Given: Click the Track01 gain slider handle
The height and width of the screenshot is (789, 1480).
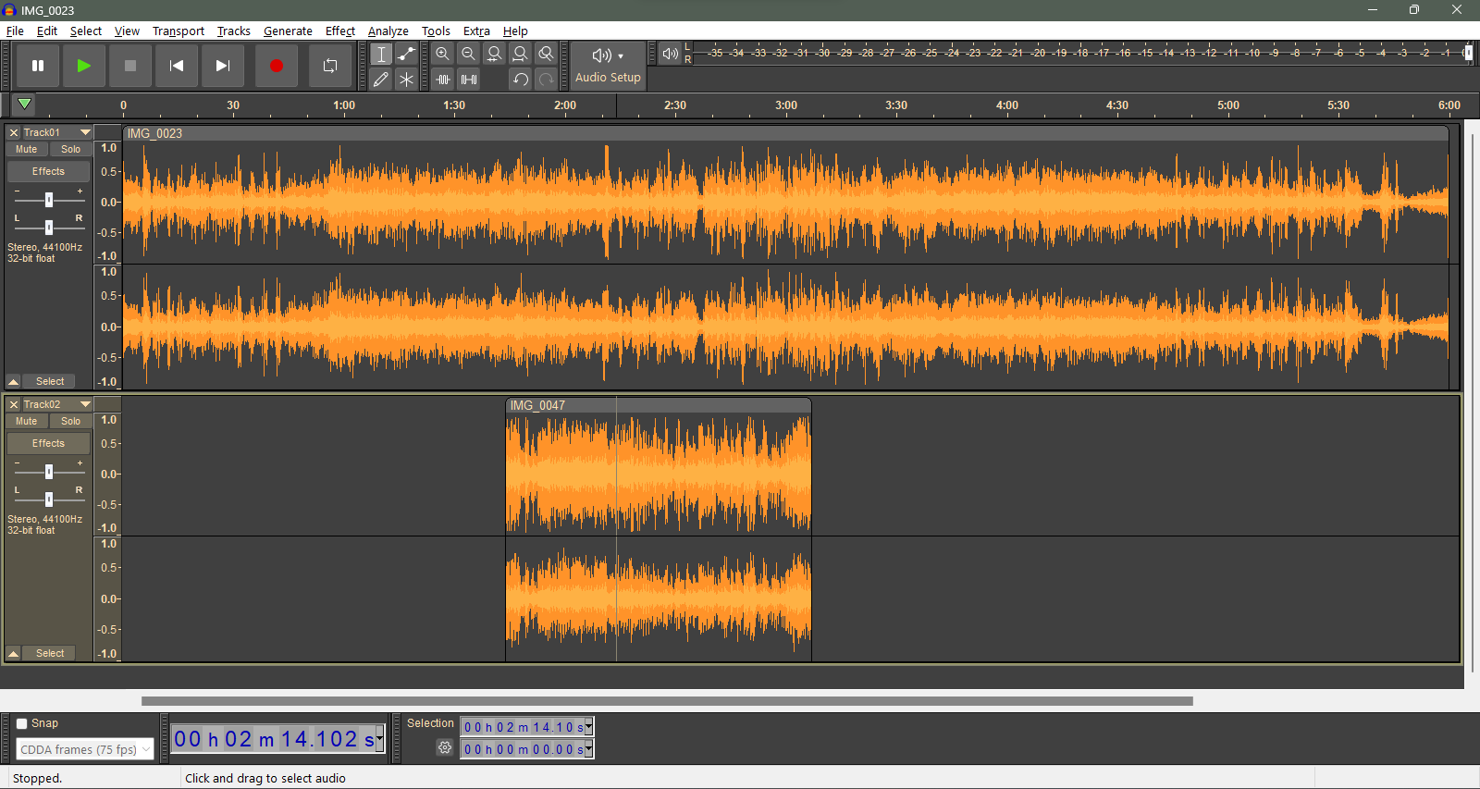Looking at the screenshot, I should coord(49,200).
